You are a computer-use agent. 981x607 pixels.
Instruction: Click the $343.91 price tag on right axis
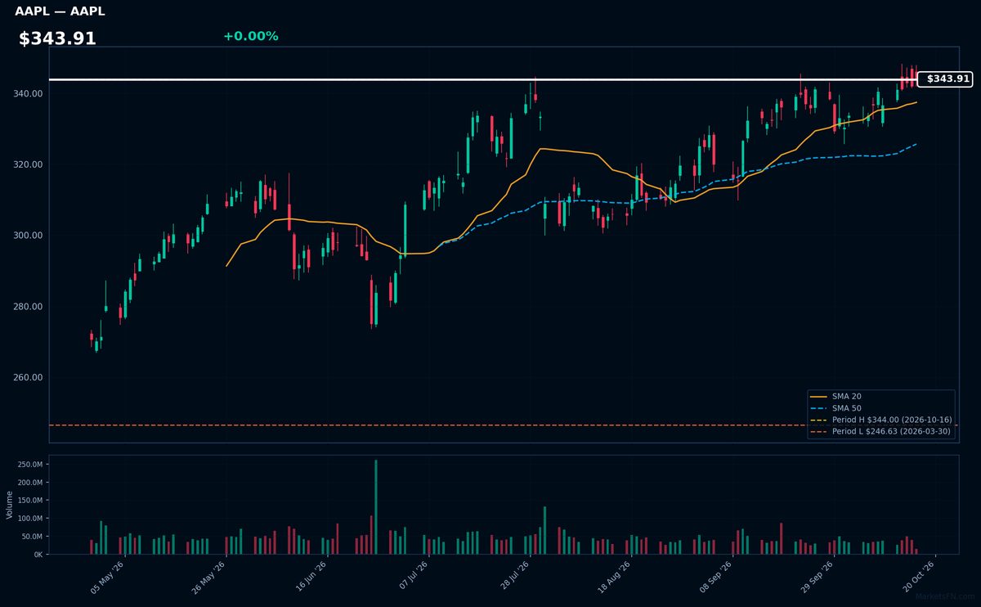[945, 79]
